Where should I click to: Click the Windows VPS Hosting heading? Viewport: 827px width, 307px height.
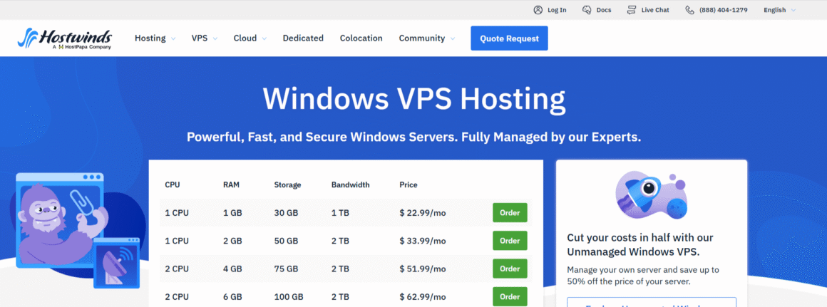[x=414, y=99]
